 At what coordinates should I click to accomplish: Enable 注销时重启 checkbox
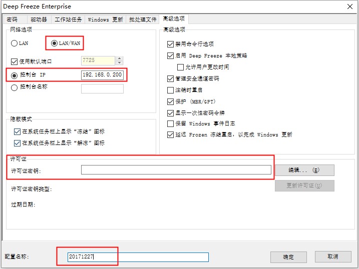(x=171, y=90)
